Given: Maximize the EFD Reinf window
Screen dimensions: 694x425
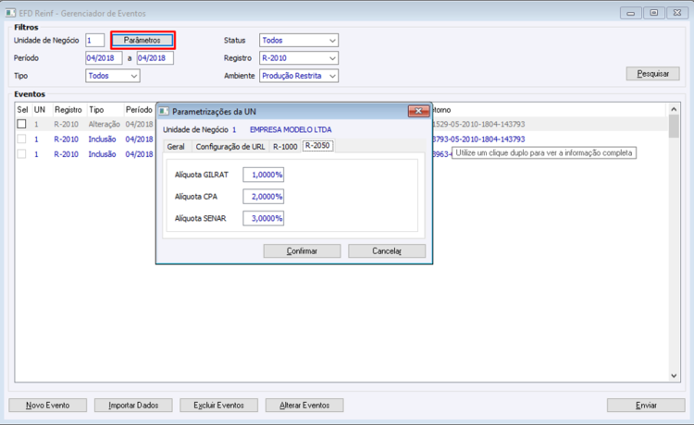Looking at the screenshot, I should click(x=653, y=13).
